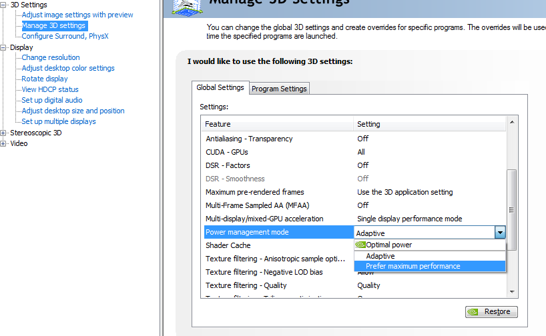The height and width of the screenshot is (336, 546).
Task: Click Single display performance mode value
Action: coord(410,219)
